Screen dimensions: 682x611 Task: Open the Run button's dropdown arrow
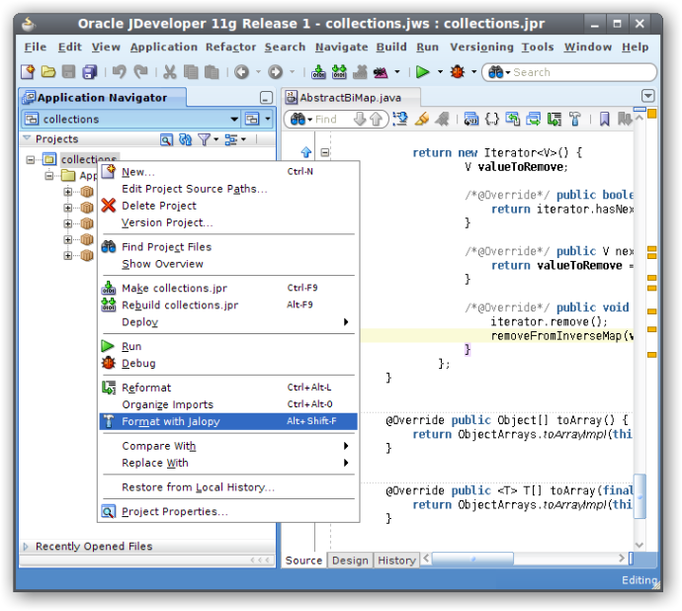pyautogui.click(x=440, y=72)
